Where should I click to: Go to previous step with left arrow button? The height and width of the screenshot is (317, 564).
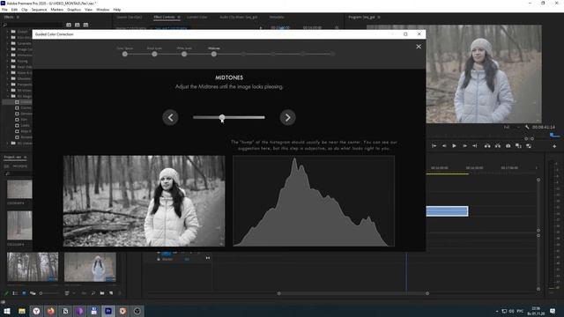(170, 117)
